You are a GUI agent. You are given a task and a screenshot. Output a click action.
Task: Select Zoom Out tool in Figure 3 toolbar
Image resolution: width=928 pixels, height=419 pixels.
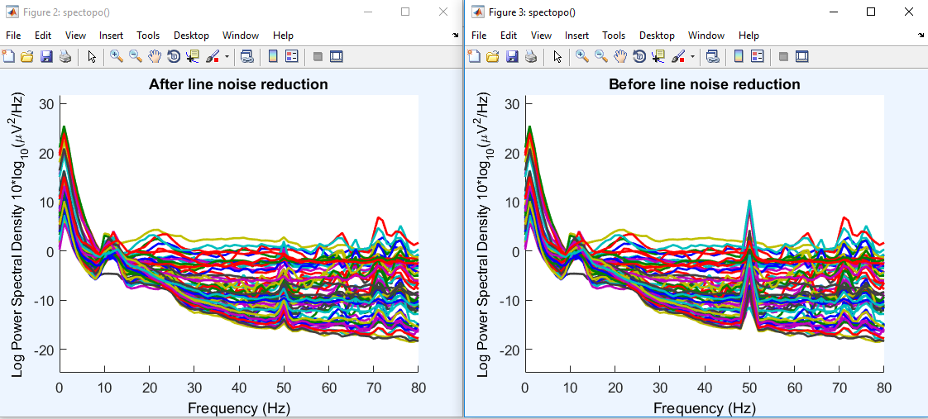(600, 56)
